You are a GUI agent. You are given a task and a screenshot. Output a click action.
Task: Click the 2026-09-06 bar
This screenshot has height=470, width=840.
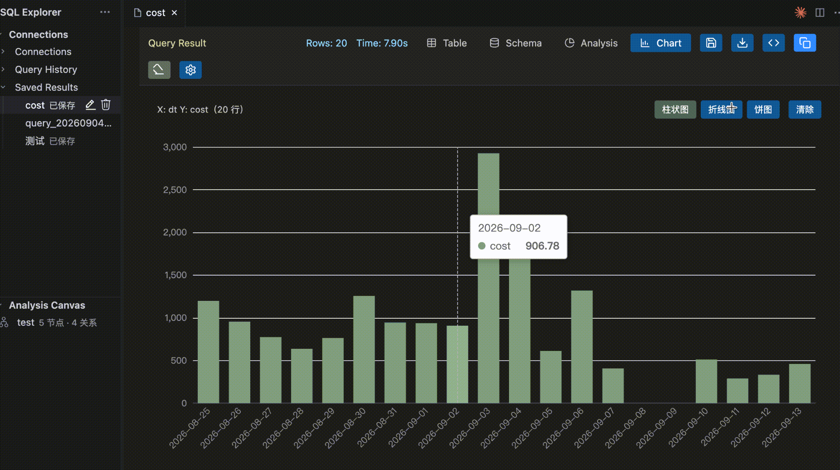coord(582,347)
